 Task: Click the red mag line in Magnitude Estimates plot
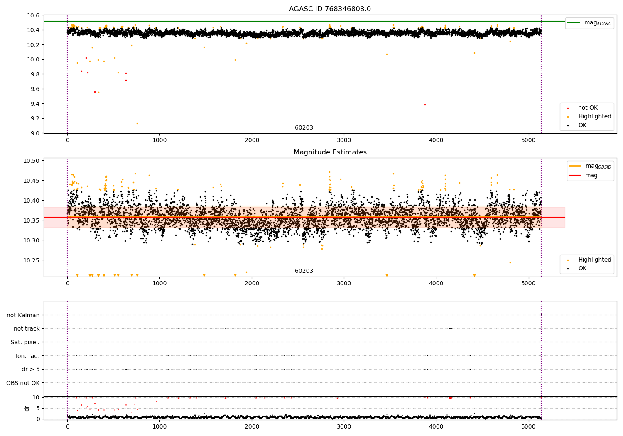pyautogui.click(x=304, y=217)
